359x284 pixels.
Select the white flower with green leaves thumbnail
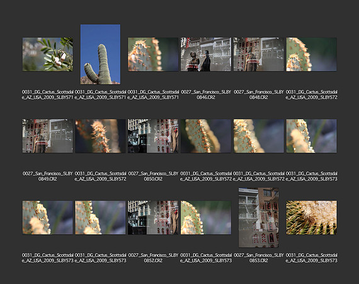pos(48,54)
